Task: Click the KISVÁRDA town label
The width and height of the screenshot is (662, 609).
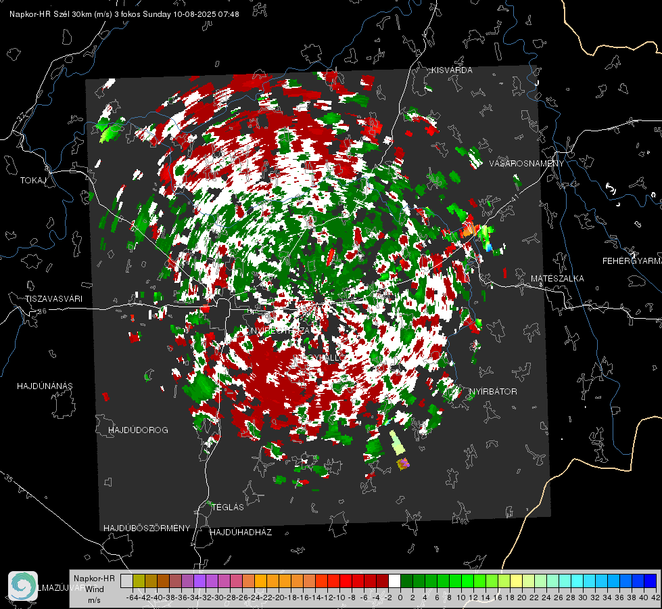Action: [x=452, y=70]
